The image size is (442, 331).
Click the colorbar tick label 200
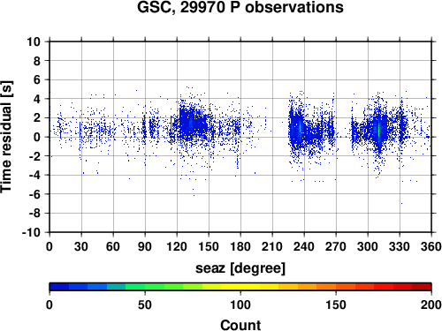point(431,305)
